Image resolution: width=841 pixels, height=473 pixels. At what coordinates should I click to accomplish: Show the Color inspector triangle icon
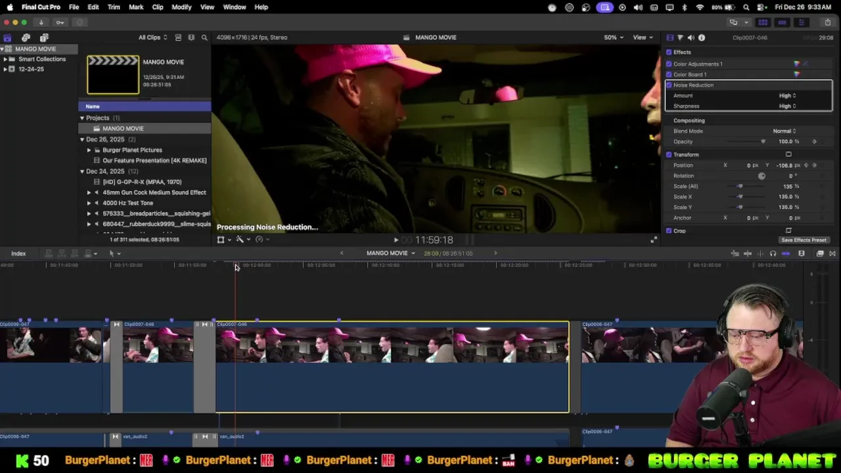(680, 37)
